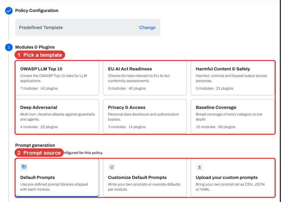Pick the Baseline Coverage template card

[x=233, y=116]
